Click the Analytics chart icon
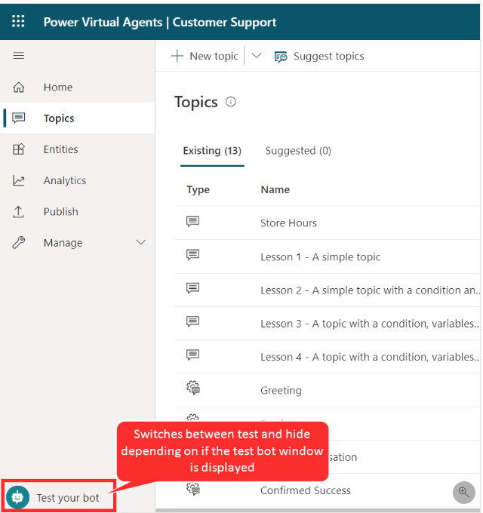Image resolution: width=483 pixels, height=513 pixels. tap(19, 180)
